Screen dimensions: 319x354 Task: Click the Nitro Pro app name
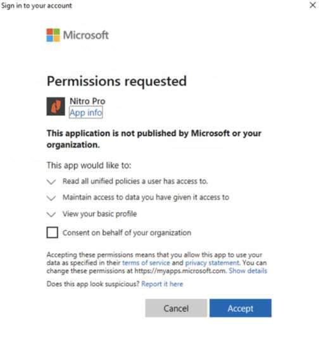[x=87, y=101]
